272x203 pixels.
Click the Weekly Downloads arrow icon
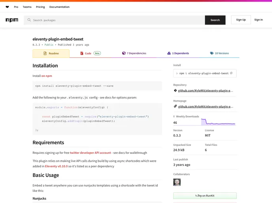[x=174, y=117]
